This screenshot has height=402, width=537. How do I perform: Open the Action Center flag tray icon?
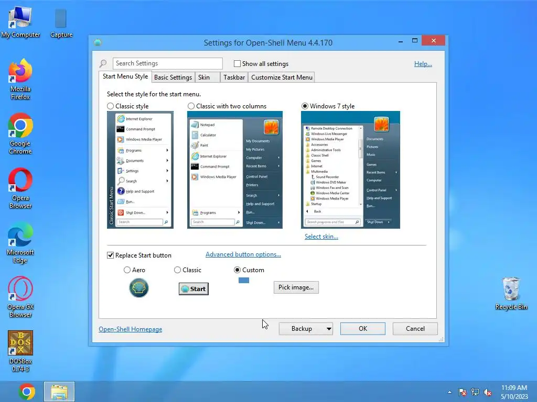pyautogui.click(x=463, y=392)
